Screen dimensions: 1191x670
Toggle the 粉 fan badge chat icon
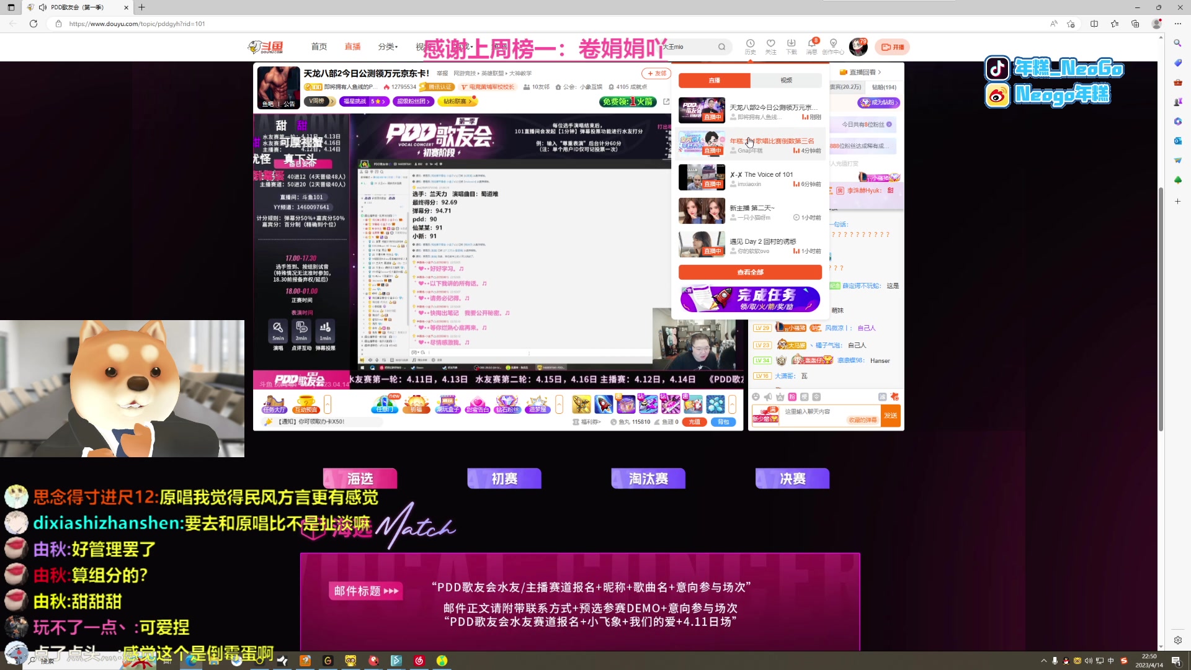pos(792,397)
